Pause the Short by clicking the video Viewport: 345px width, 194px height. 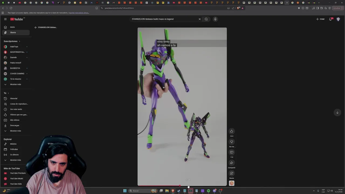182,106
